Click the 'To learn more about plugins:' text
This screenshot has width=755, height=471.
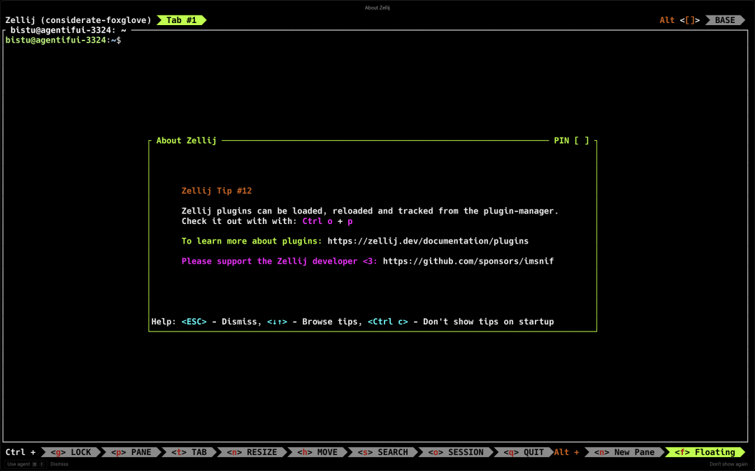pos(252,241)
